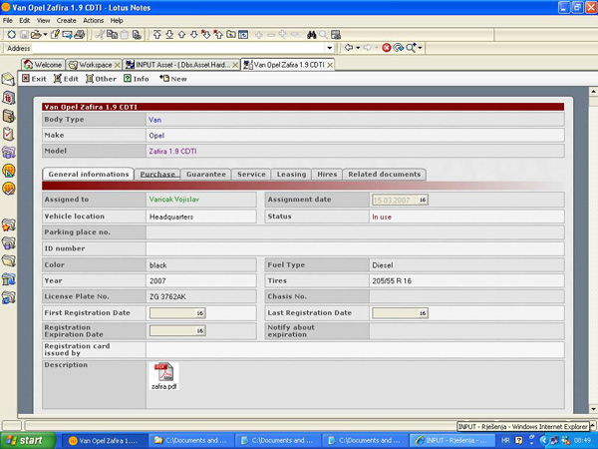Close the Van Opel Zafira window tab
The width and height of the screenshot is (598, 449).
tap(330, 65)
